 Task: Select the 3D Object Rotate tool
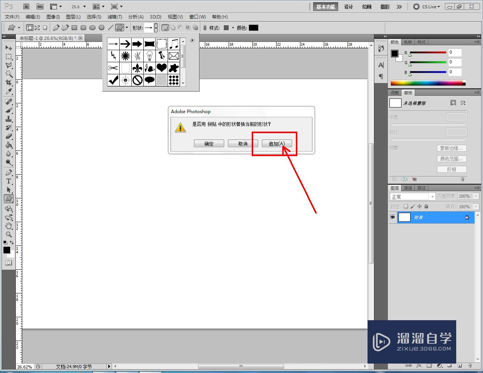click(8, 209)
